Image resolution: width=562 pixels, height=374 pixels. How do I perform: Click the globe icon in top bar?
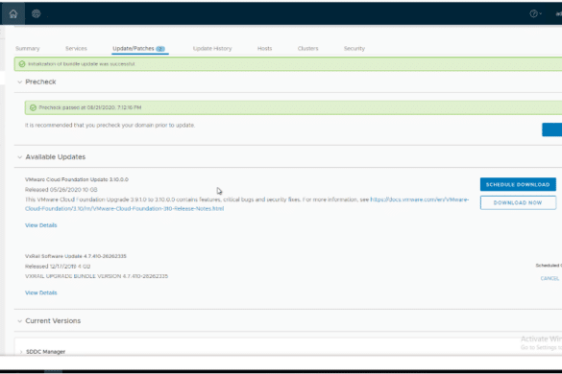pyautogui.click(x=37, y=14)
